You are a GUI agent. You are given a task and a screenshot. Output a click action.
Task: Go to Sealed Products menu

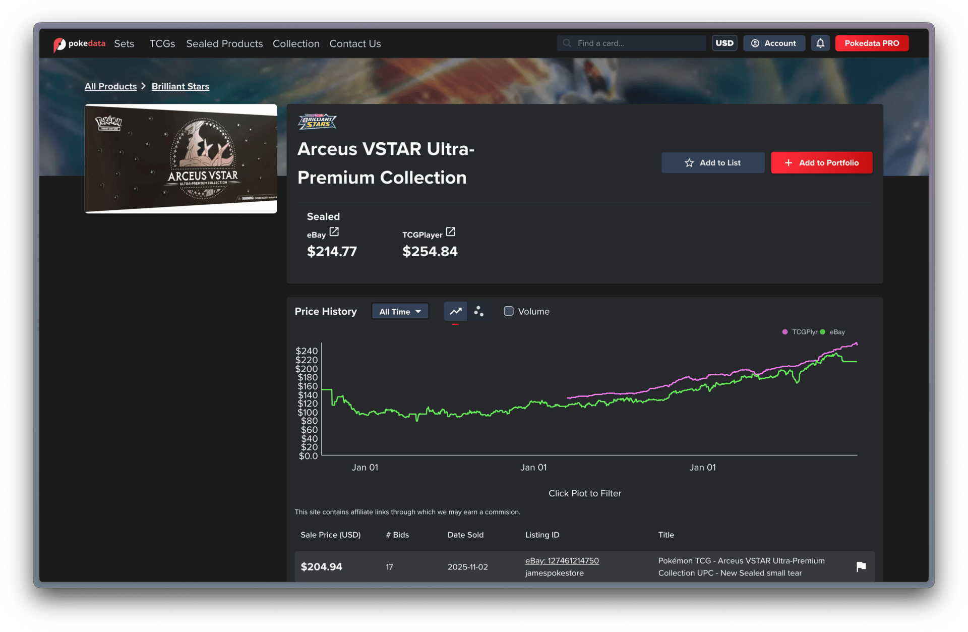224,44
